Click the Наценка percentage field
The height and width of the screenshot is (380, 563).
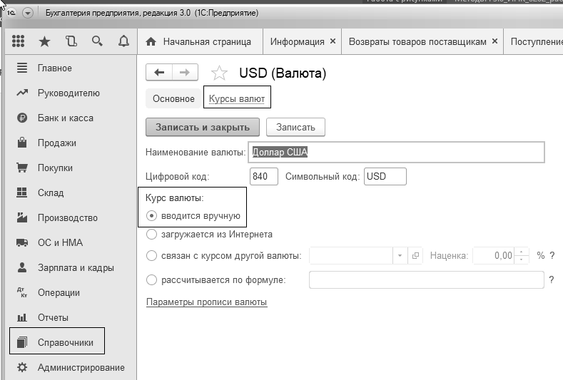point(494,256)
